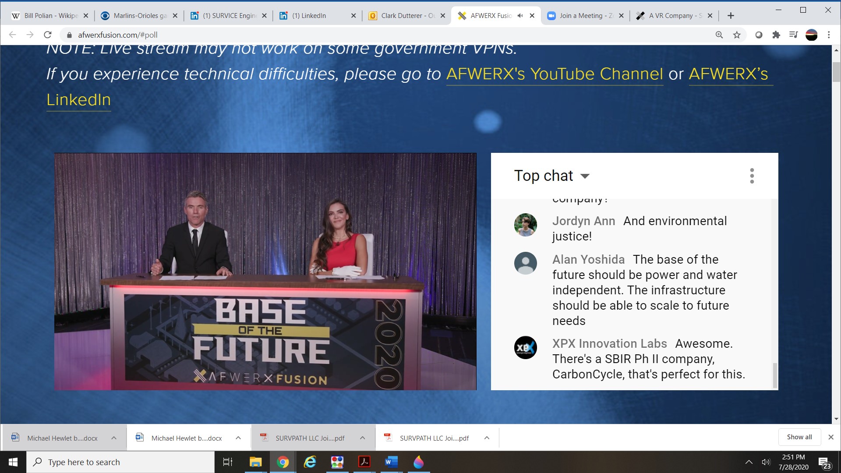841x473 pixels.
Task: Click the Jordyn Ann username in chat
Action: click(583, 221)
